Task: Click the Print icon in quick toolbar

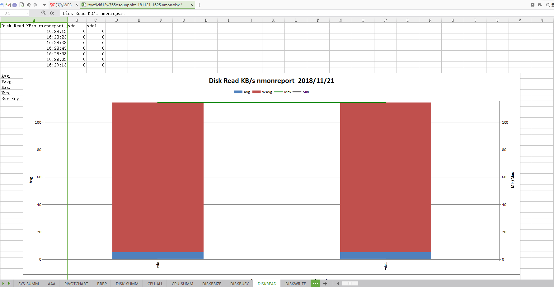Action: click(x=15, y=5)
